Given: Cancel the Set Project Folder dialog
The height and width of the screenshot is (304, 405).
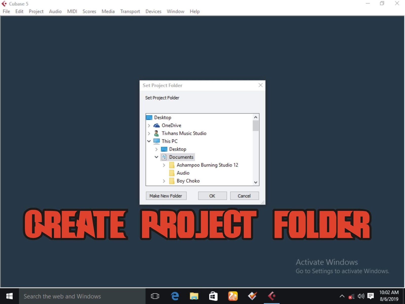Looking at the screenshot, I should (244, 196).
